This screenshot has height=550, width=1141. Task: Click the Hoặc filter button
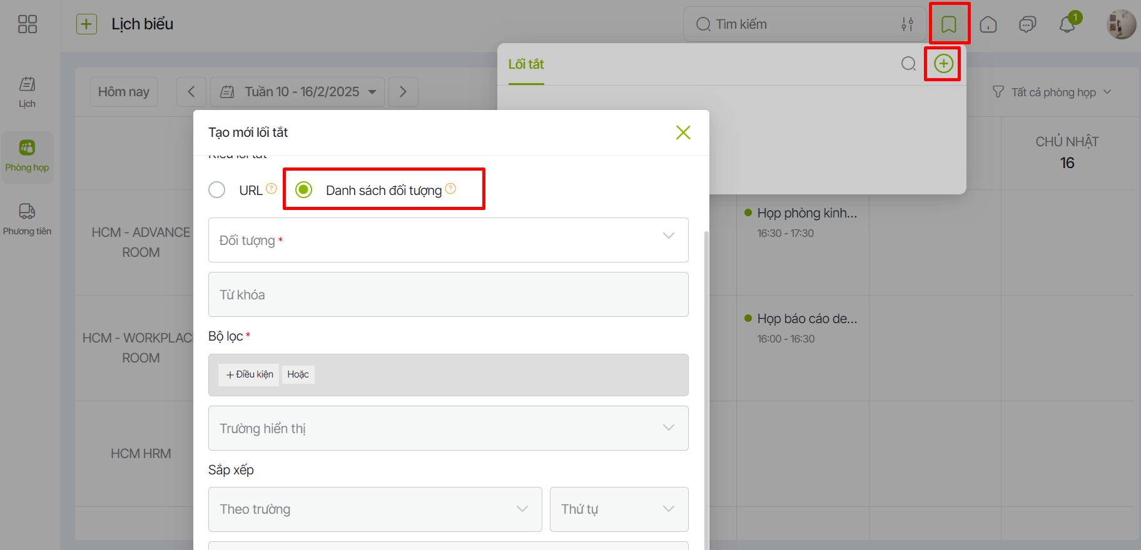click(298, 374)
